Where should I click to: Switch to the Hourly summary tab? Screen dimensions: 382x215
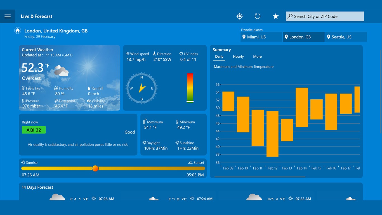point(238,57)
